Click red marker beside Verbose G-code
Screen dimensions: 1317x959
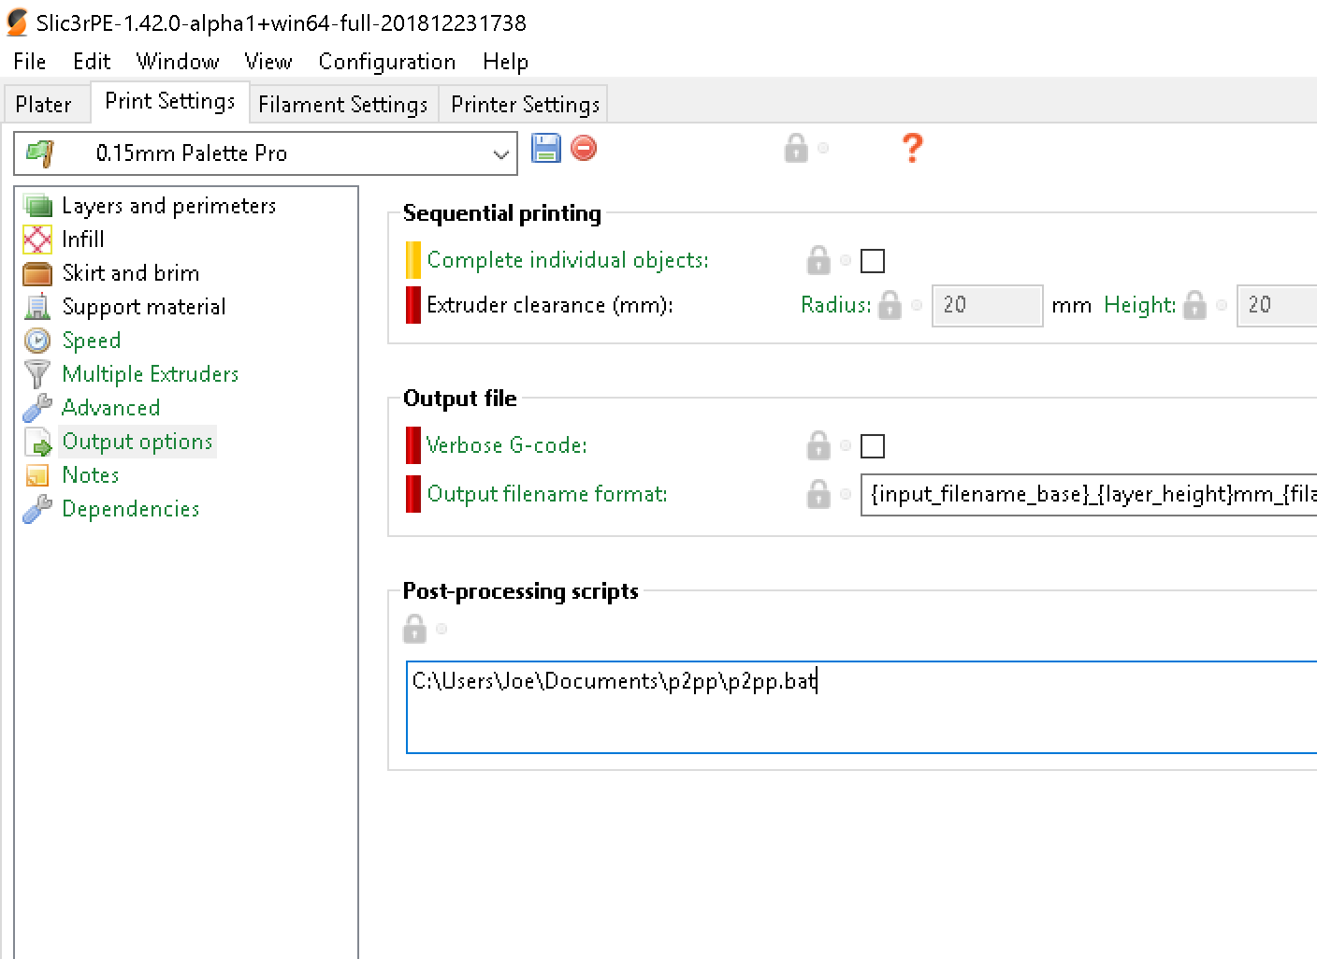pos(413,445)
